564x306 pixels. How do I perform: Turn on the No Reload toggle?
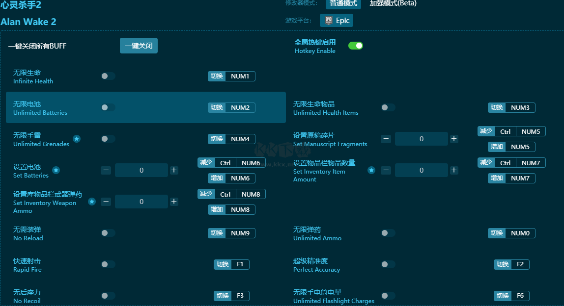[108, 233]
